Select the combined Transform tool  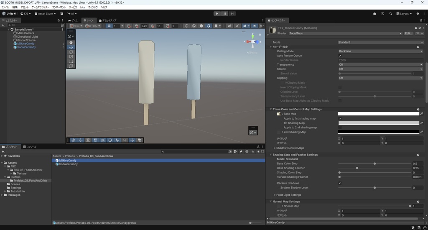71,66
